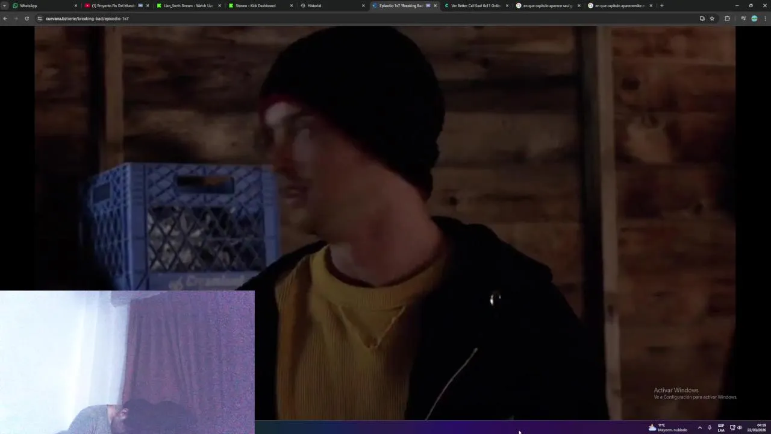Open the Ver Better Call Saul 6x11 tab
This screenshot has width=771, height=434.
pyautogui.click(x=476, y=5)
